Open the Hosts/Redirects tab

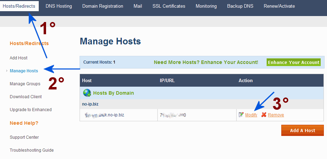tap(19, 6)
